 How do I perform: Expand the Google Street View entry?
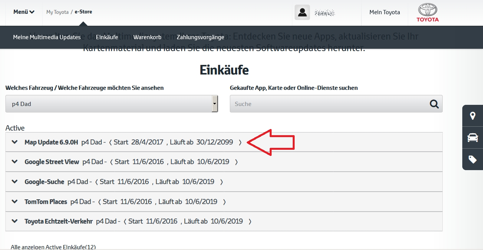tap(15, 162)
